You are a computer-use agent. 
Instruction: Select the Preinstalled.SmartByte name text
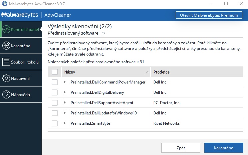click(90, 123)
